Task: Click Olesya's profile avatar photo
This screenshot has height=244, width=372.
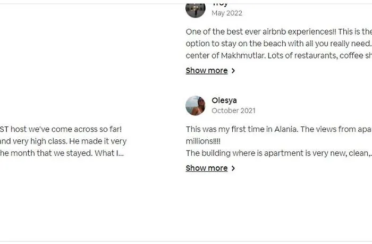Action: [196, 105]
